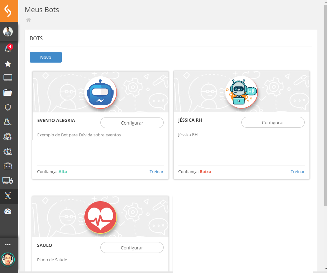Select the X icon in sidebar
Image resolution: width=328 pixels, height=274 pixels.
point(8,196)
